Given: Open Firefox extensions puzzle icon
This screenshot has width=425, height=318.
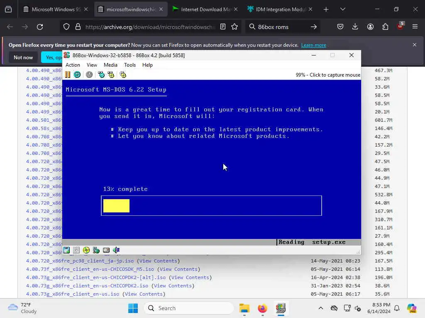Looking at the screenshot, I should pos(385,26).
